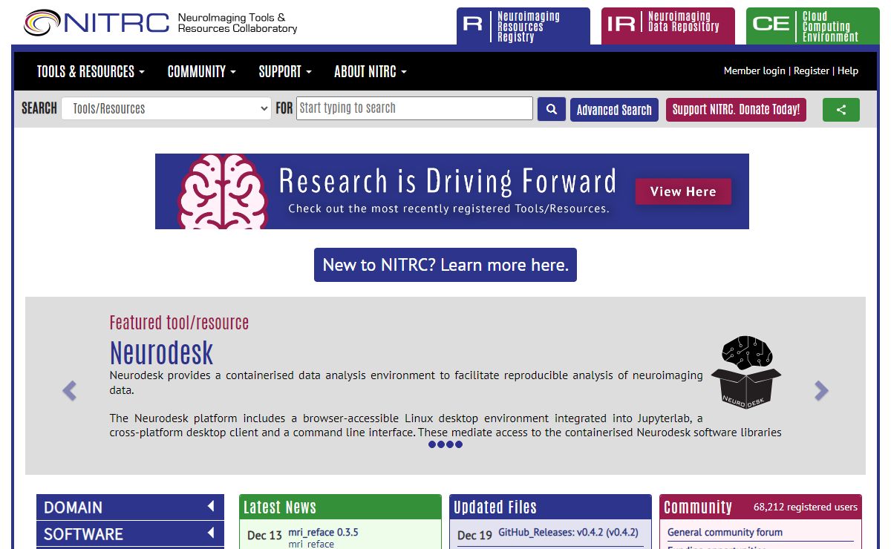
Task: Open the Neurodesk featured resource title
Action: pyautogui.click(x=161, y=353)
